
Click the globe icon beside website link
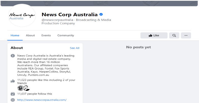pos(13,100)
